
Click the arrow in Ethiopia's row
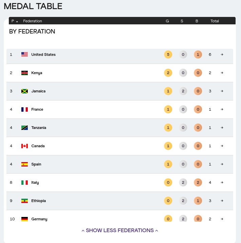(222, 201)
